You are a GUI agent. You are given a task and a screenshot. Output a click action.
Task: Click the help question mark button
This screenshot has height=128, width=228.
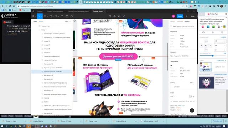point(192,111)
